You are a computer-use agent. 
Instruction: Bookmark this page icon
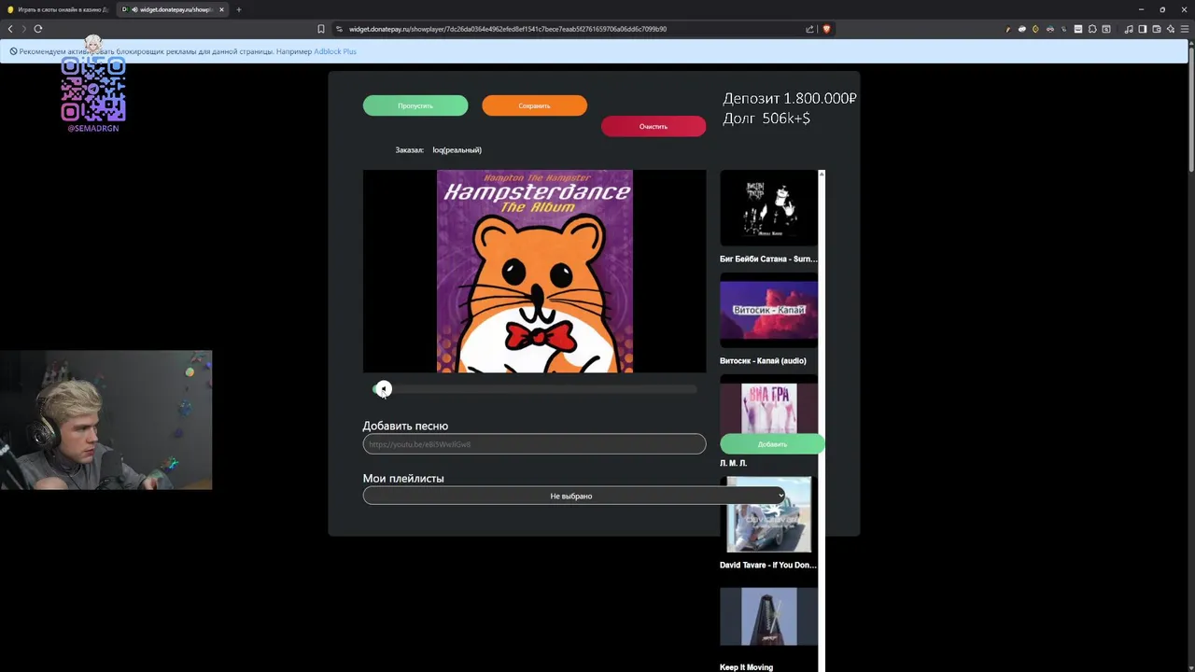pyautogui.click(x=321, y=29)
